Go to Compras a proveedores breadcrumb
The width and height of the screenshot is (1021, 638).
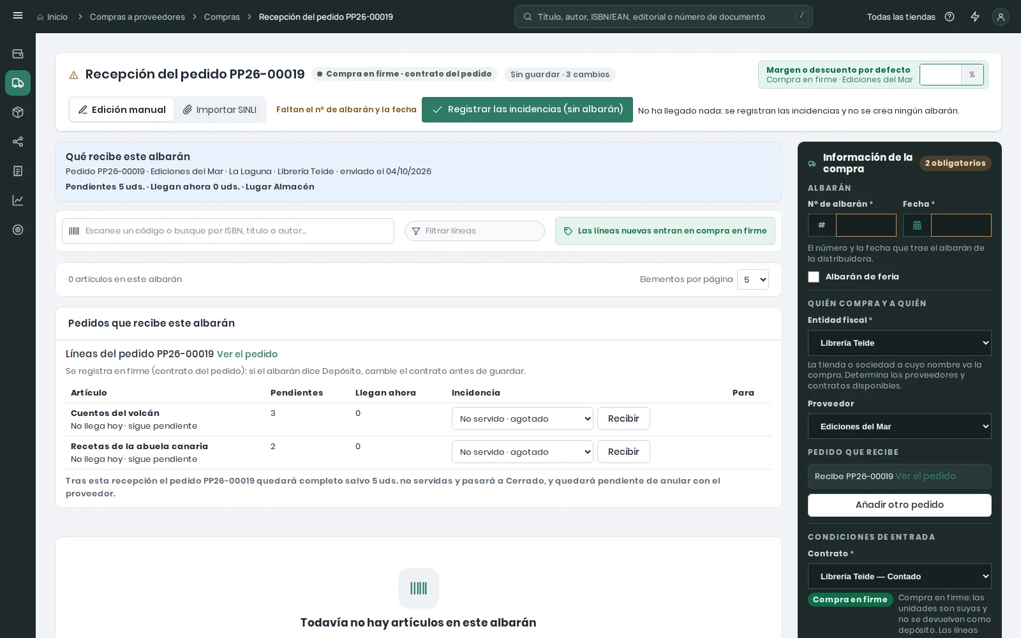click(137, 17)
